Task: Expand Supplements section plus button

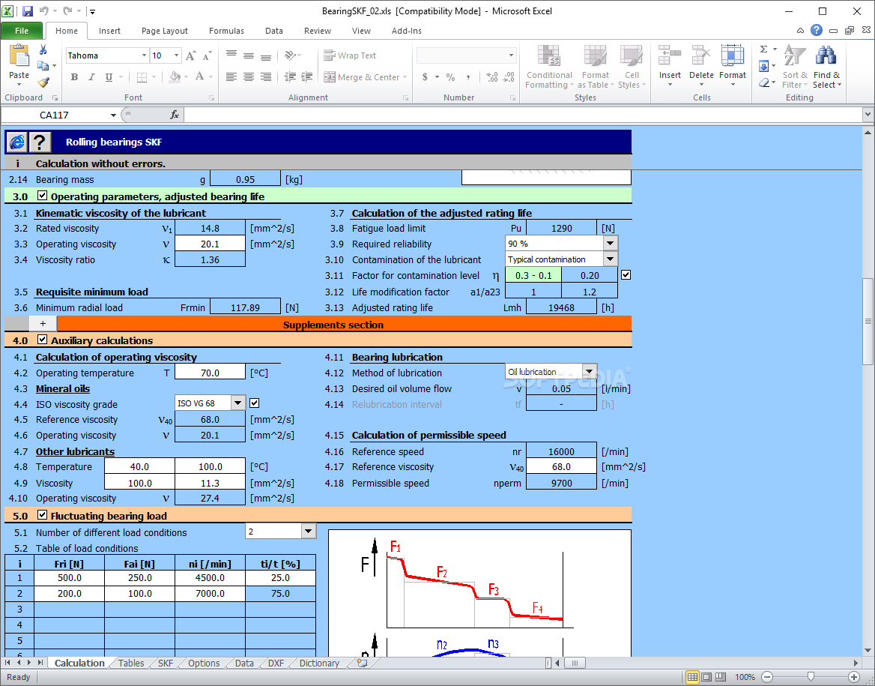Action: (x=43, y=323)
